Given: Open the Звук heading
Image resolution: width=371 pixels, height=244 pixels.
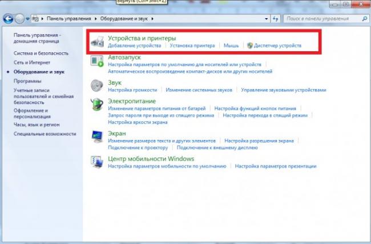Looking at the screenshot, I should click(115, 82).
